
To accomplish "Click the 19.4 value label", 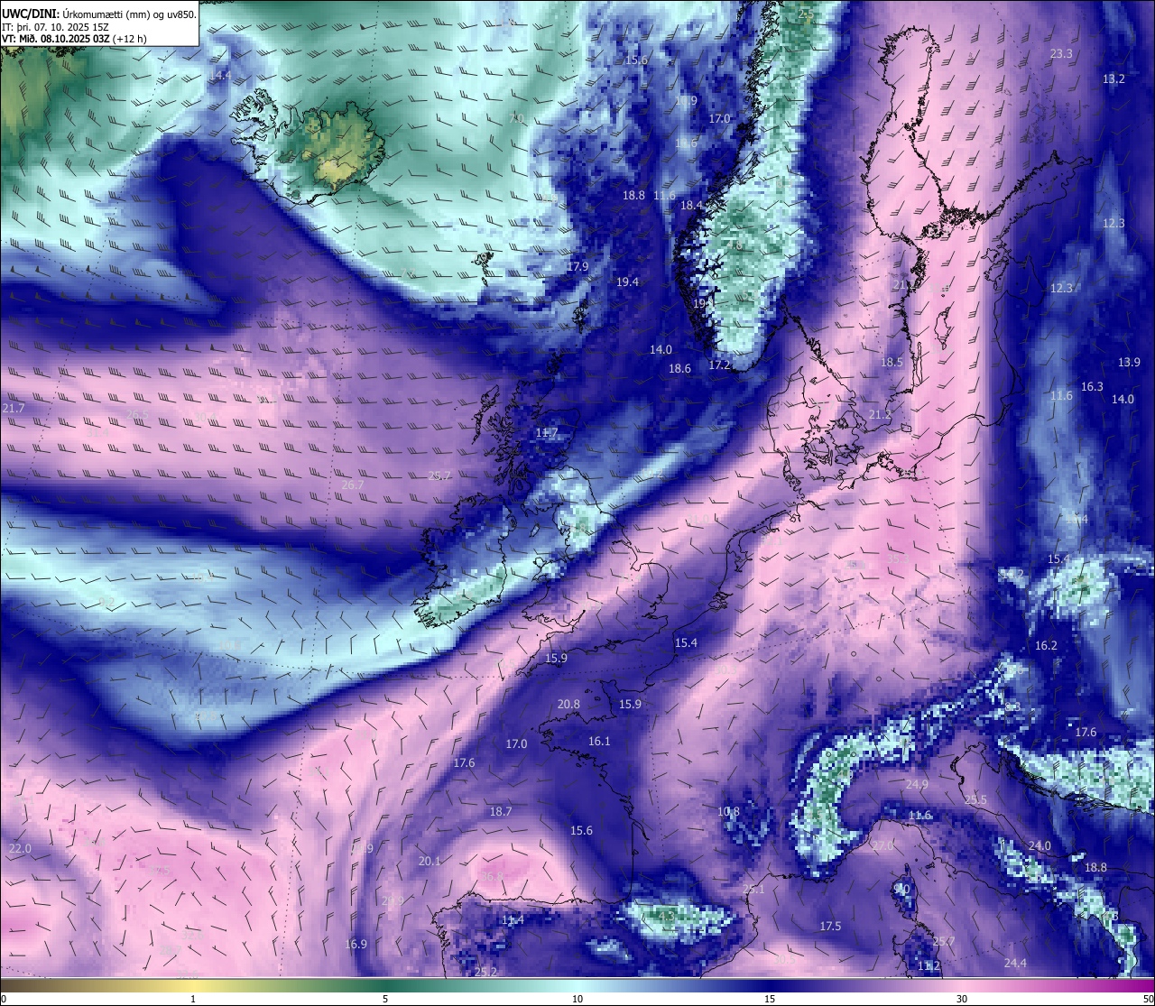I will click(627, 282).
